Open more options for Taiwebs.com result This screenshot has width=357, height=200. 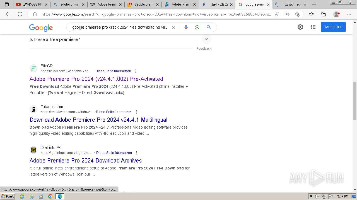coord(136,112)
